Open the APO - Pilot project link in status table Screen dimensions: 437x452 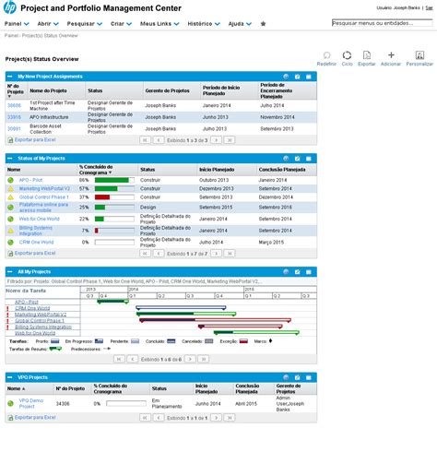[30, 180]
